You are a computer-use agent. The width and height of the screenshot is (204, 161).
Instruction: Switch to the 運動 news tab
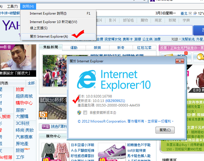coord(74,48)
